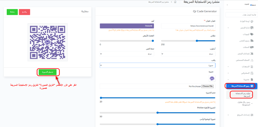Click the image size value 20
The height and width of the screenshot is (127, 258).
coord(101,102)
